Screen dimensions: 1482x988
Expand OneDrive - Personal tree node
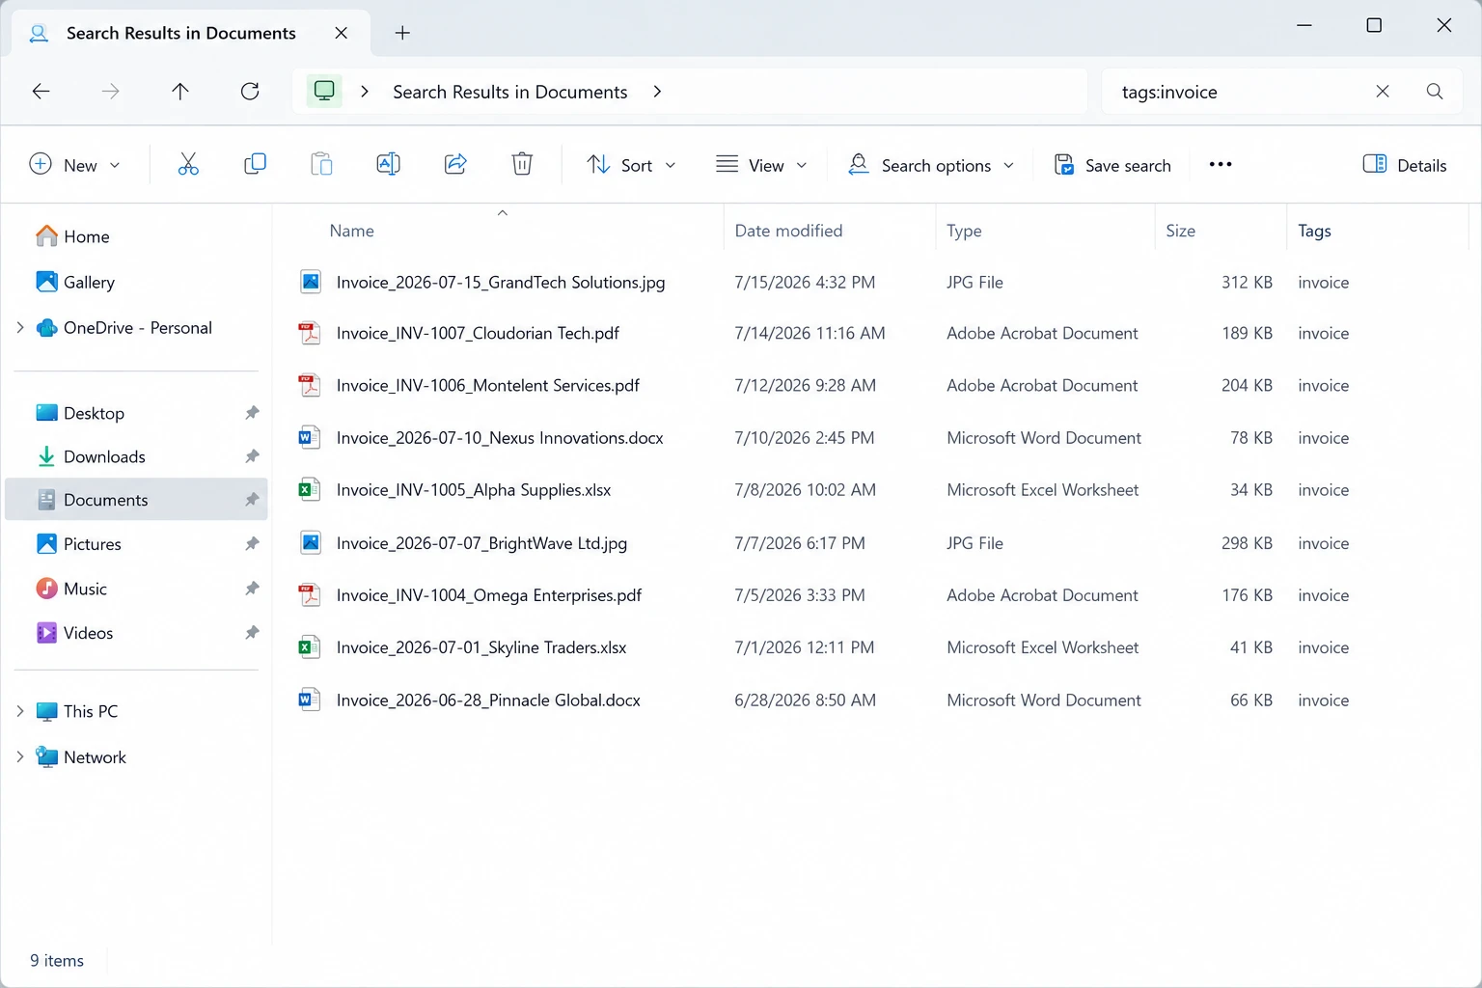(20, 328)
